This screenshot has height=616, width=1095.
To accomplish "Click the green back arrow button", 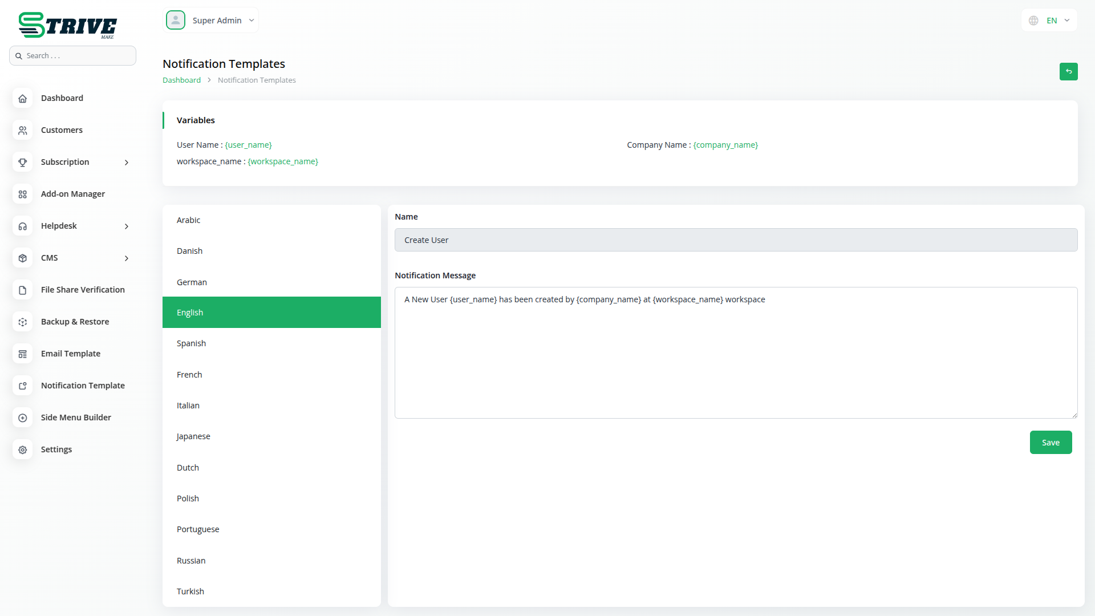I will point(1068,71).
